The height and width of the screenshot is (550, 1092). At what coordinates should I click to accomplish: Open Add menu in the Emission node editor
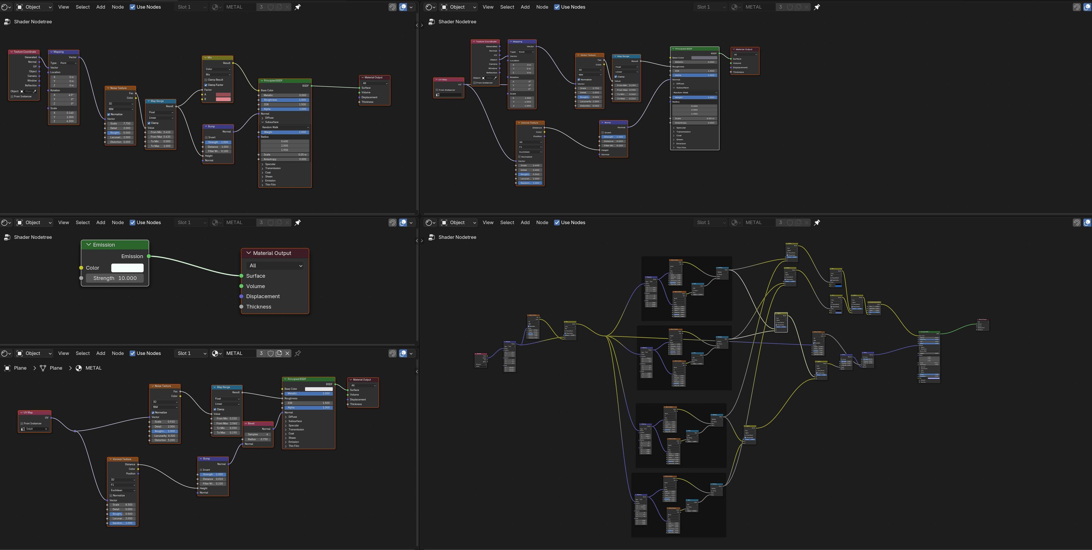[x=100, y=222]
